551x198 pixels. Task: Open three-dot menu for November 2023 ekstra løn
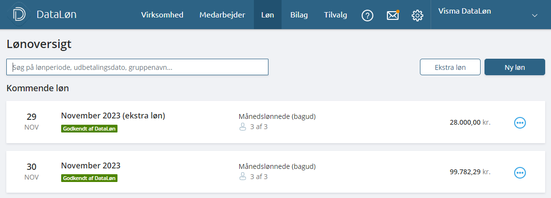[520, 122]
